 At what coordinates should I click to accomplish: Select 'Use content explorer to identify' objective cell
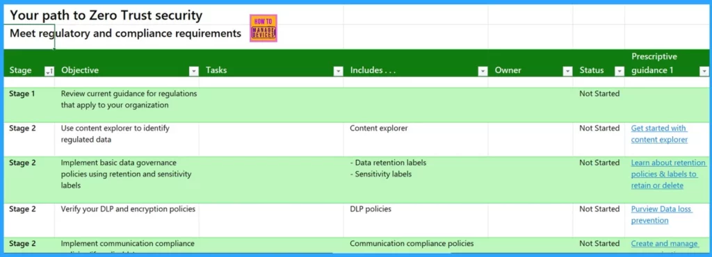(x=127, y=139)
